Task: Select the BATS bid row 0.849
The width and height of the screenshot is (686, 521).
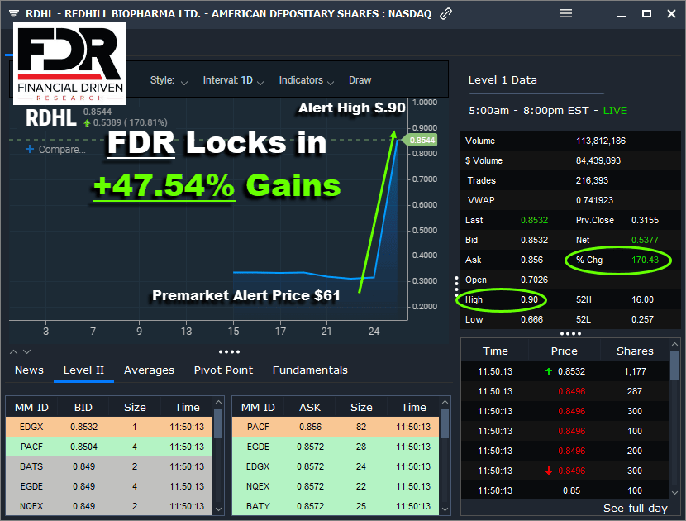Action: point(109,466)
